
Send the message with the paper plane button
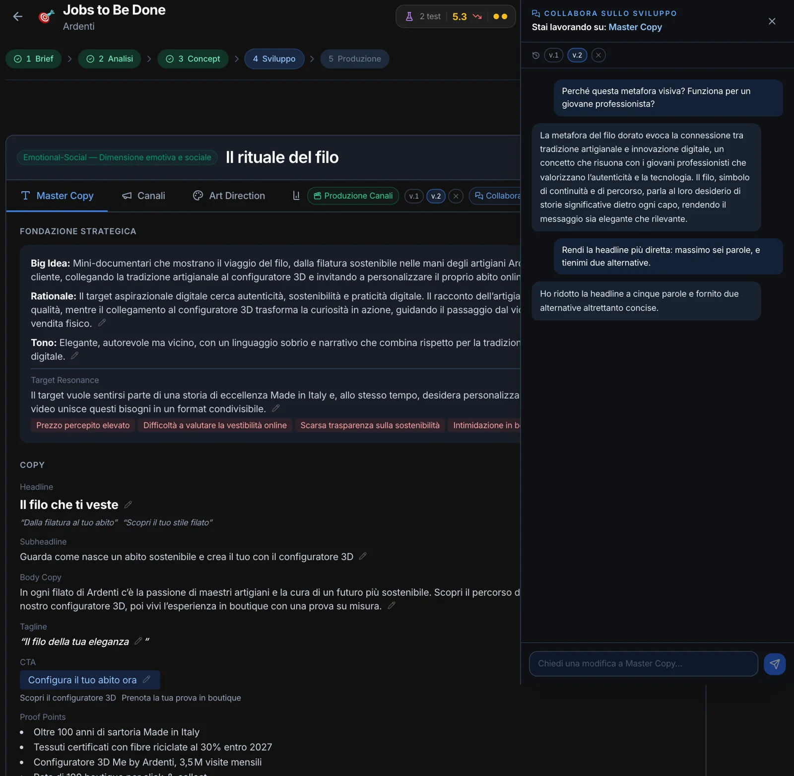click(775, 664)
